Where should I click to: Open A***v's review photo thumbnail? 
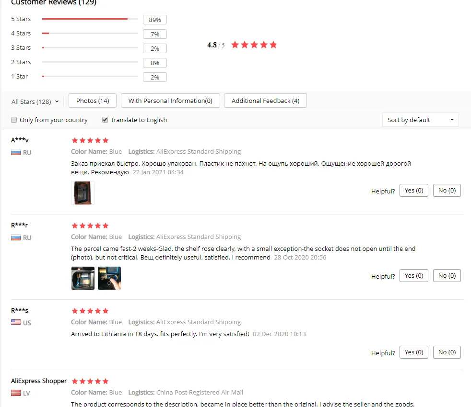83,193
